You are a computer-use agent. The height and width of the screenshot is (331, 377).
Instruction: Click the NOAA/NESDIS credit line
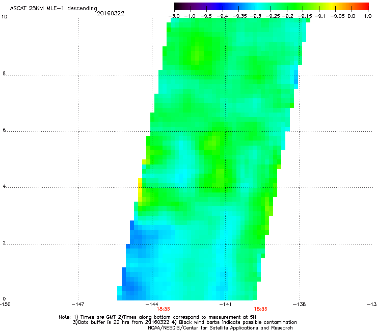tap(220, 327)
